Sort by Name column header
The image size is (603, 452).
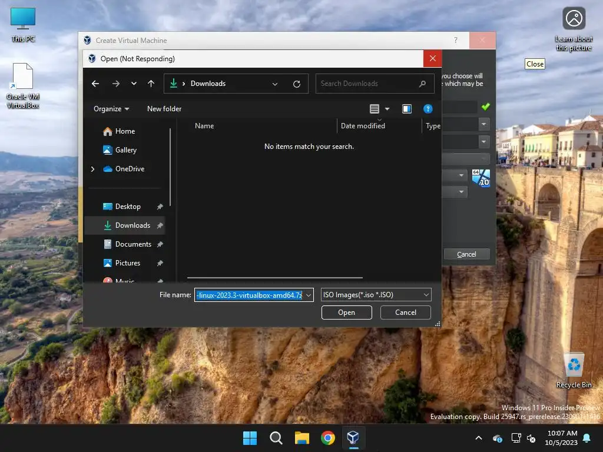[204, 126]
